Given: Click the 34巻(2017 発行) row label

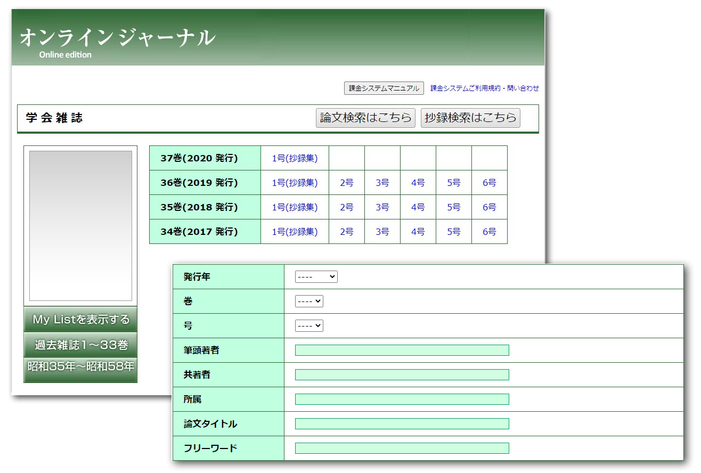Looking at the screenshot, I should click(x=199, y=232).
